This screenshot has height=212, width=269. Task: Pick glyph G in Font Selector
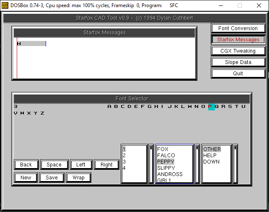click(150, 107)
